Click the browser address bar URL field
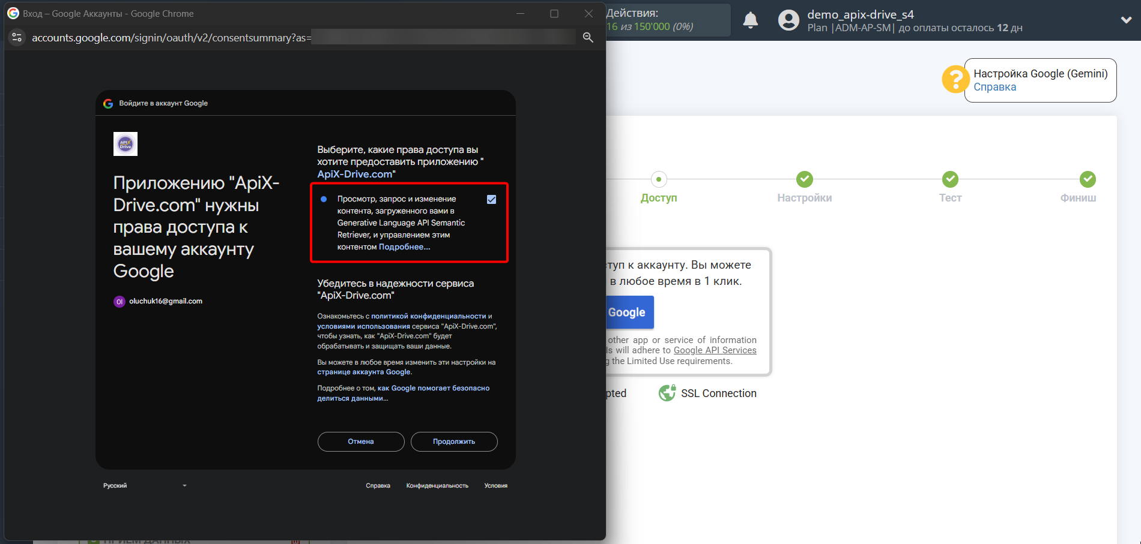 coord(240,37)
